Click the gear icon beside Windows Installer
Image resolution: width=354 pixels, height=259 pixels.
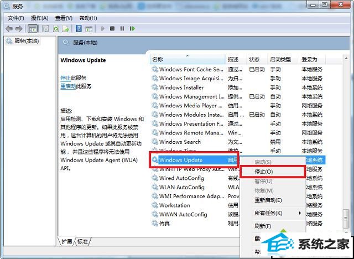pyautogui.click(x=155, y=87)
